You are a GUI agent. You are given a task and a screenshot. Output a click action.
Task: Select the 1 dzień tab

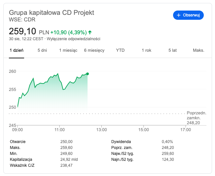tap(17, 50)
